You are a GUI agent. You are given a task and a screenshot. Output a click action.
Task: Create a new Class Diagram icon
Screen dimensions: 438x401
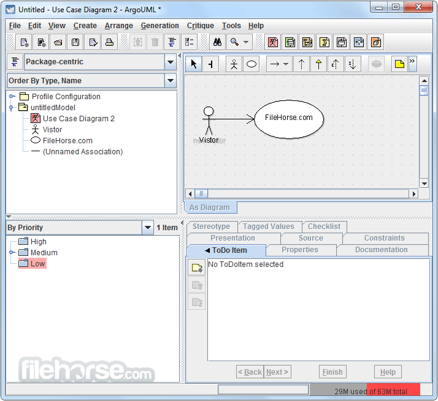(290, 42)
